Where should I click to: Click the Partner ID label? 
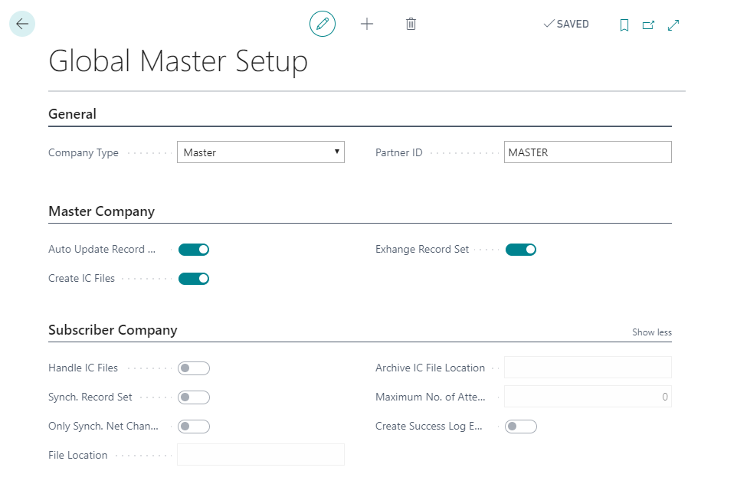[399, 152]
